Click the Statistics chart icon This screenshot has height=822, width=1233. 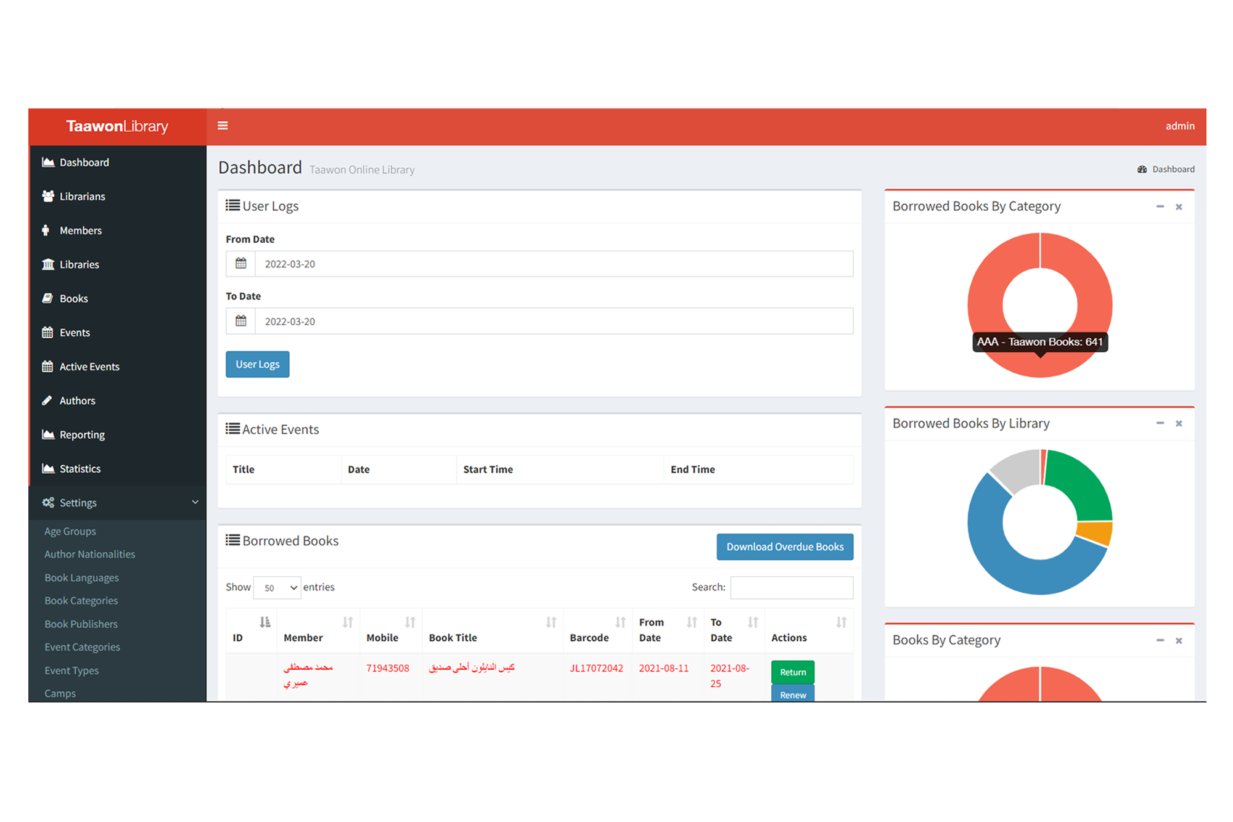point(48,468)
